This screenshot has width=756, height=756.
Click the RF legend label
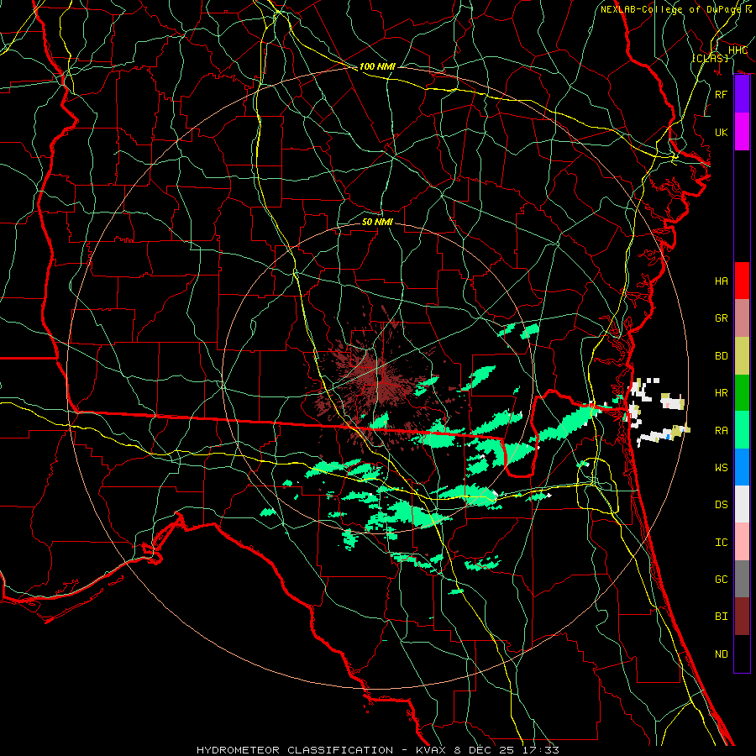tap(721, 94)
